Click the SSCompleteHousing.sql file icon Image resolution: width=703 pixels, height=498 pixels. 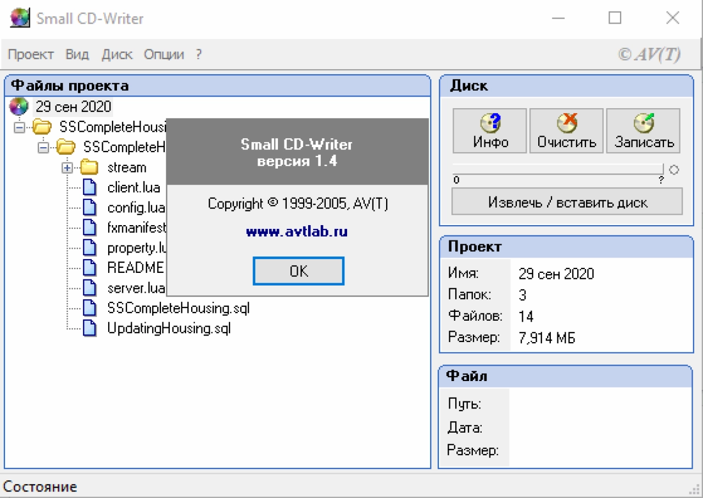89,309
